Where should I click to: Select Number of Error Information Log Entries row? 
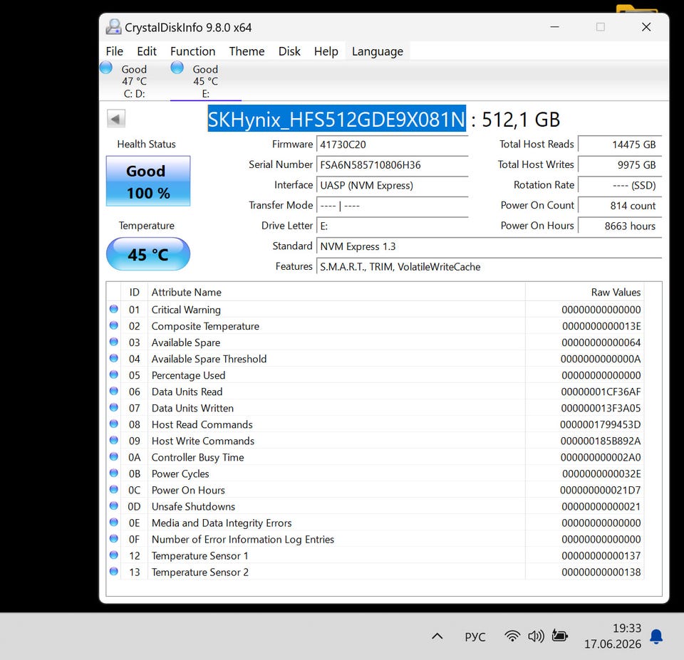(375, 539)
